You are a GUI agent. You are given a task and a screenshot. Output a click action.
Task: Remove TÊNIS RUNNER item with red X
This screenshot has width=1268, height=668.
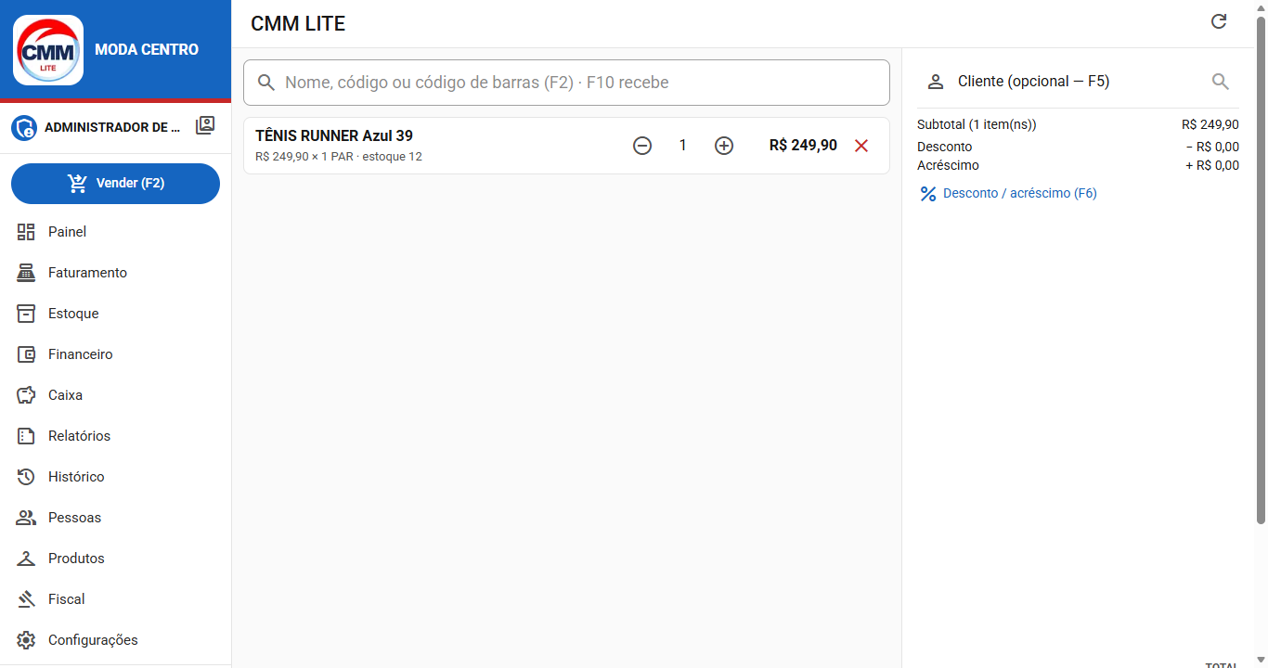[x=861, y=146]
